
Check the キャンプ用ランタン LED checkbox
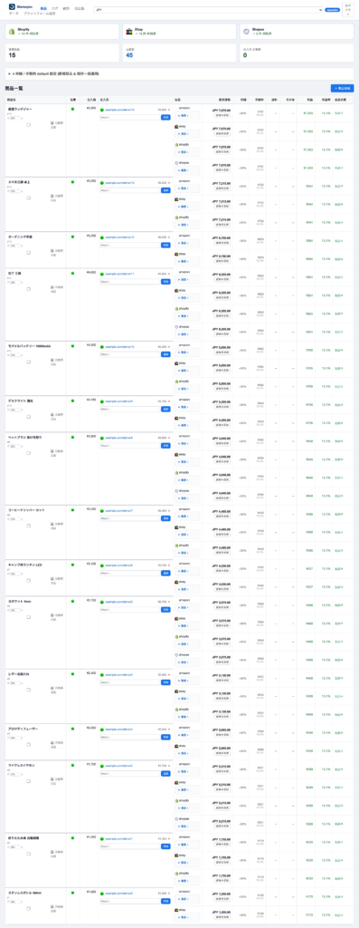click(28, 581)
